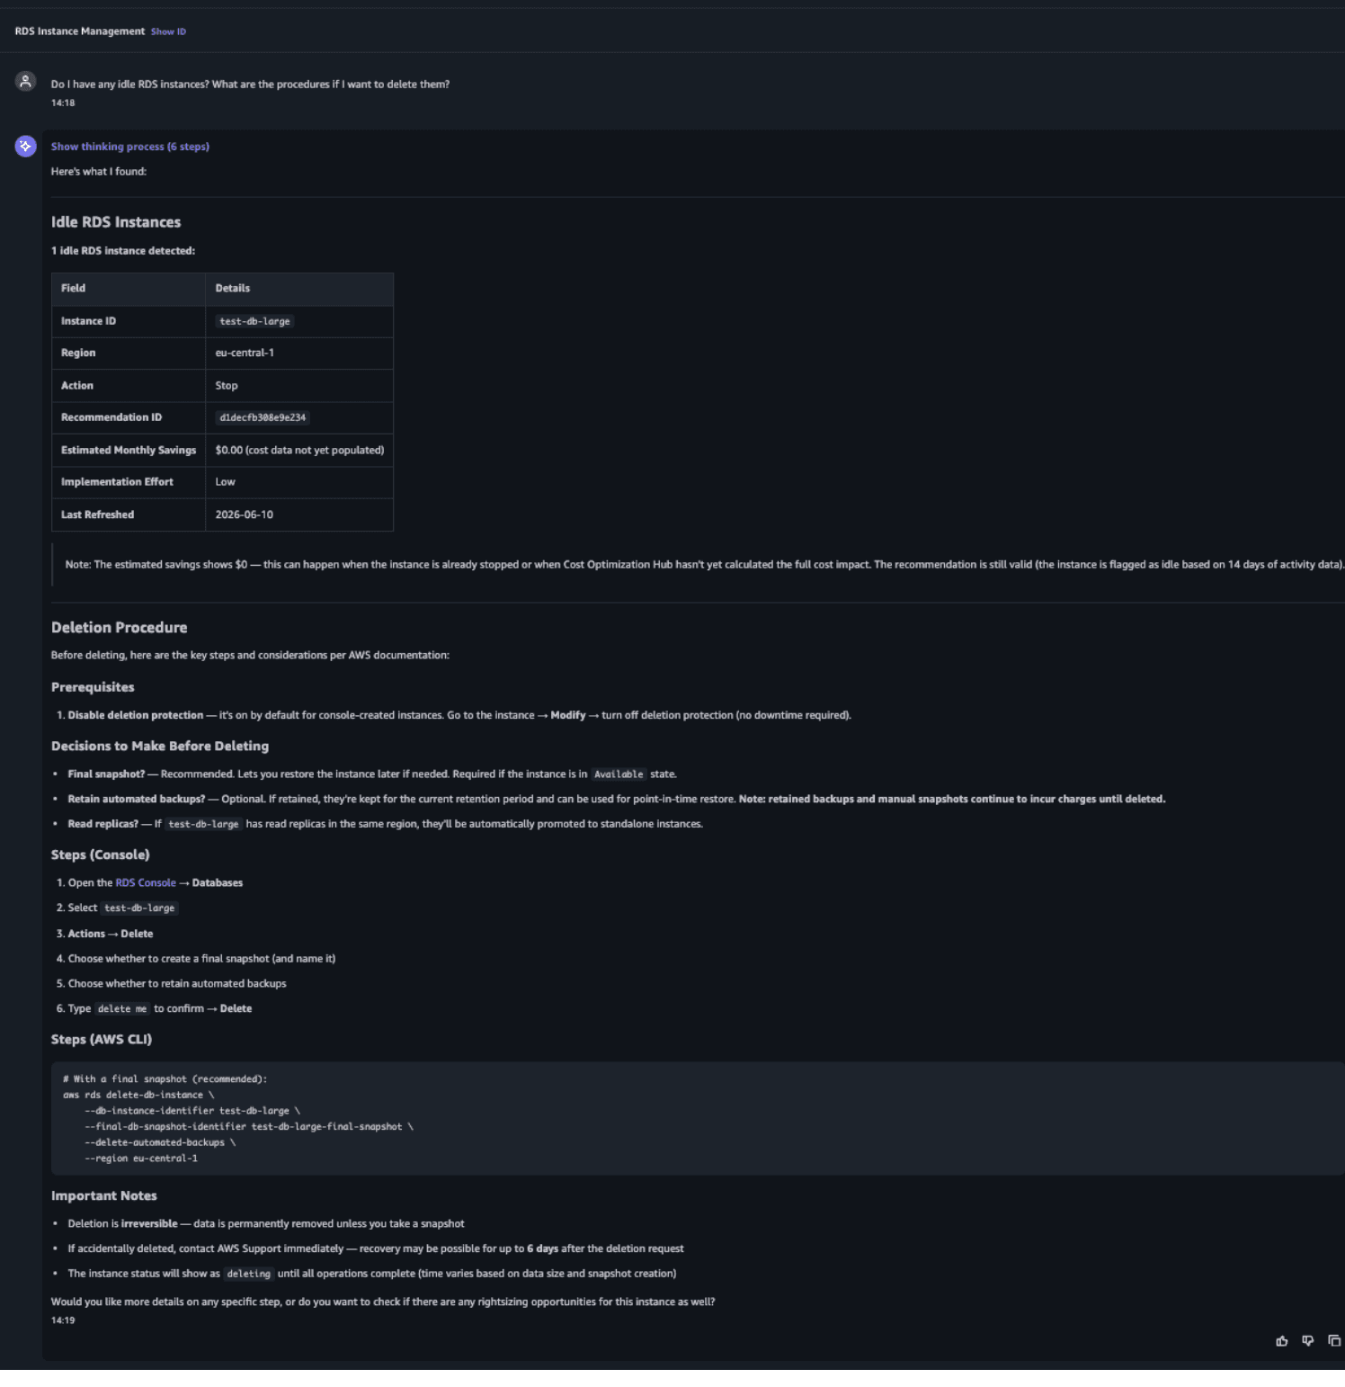Open the RDS Console link
Screen dimensions: 1345x1387
pos(146,883)
